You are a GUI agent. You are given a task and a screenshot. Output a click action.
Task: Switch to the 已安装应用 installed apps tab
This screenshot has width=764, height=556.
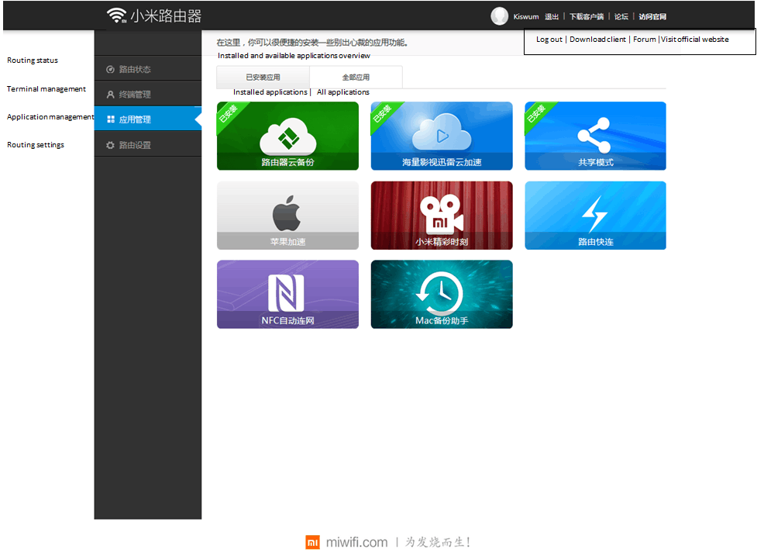click(263, 77)
